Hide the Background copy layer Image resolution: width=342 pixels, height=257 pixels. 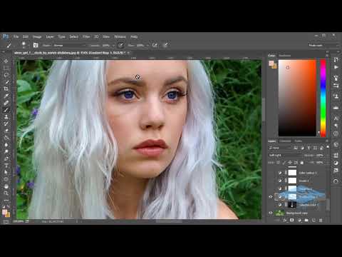tap(271, 213)
